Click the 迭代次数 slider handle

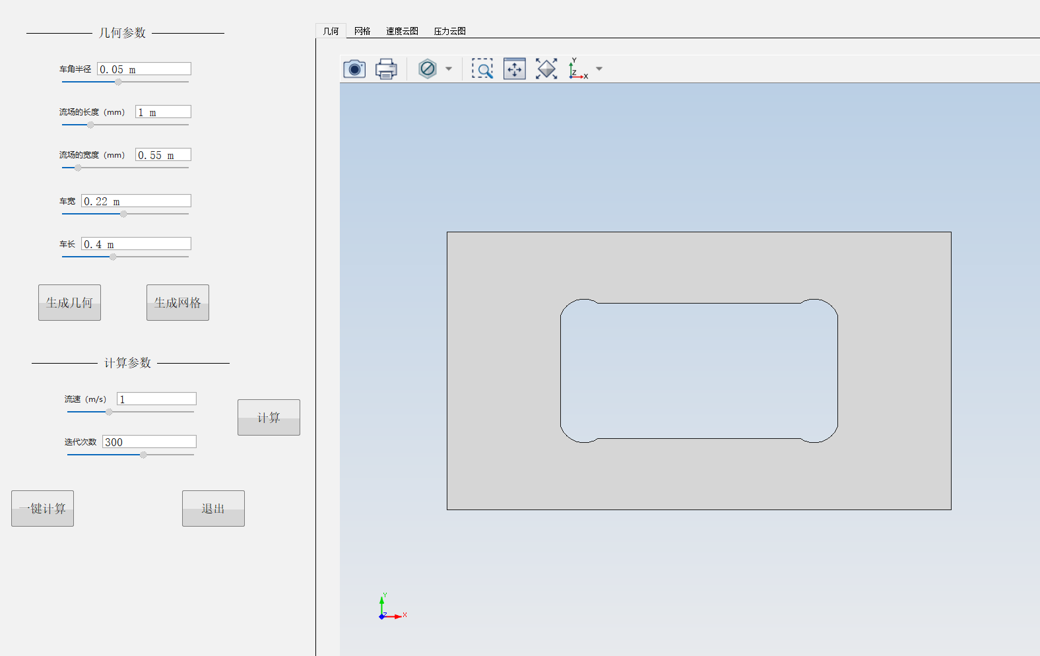(143, 455)
